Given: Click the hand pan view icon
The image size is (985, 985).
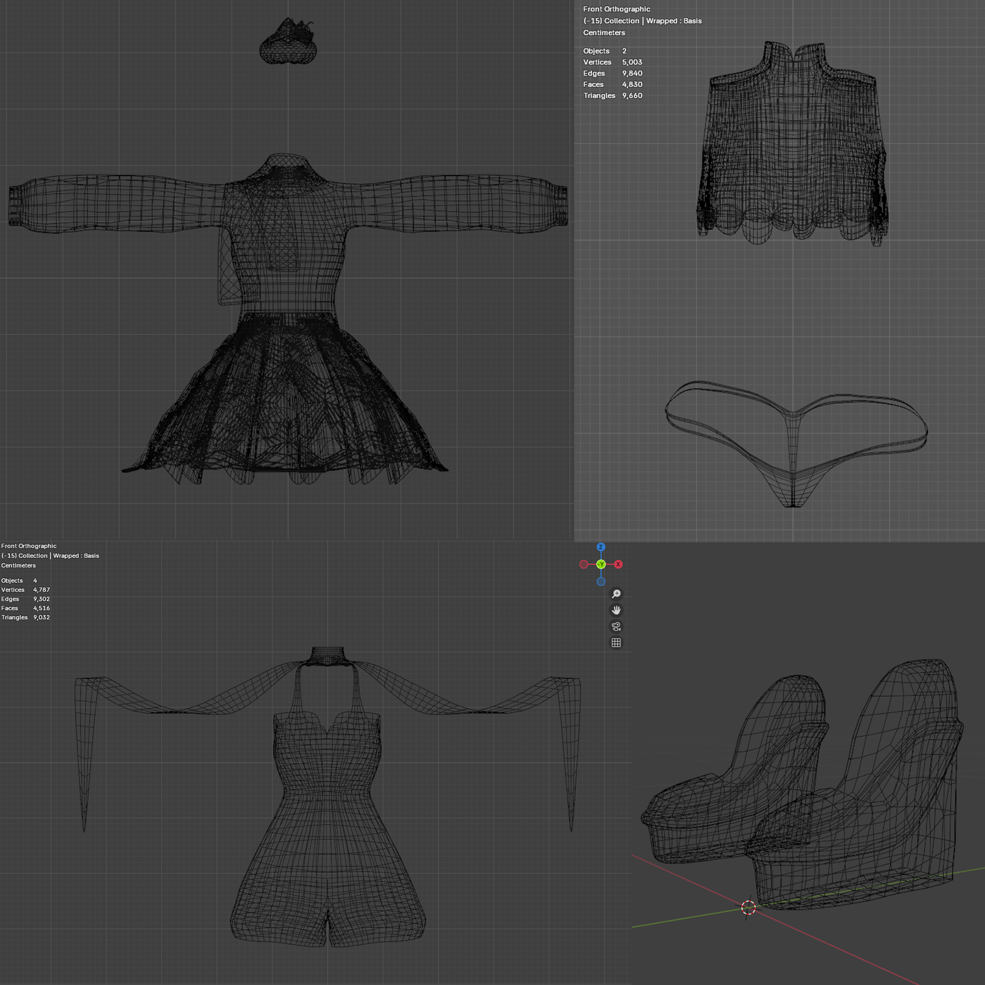Looking at the screenshot, I should [x=616, y=610].
